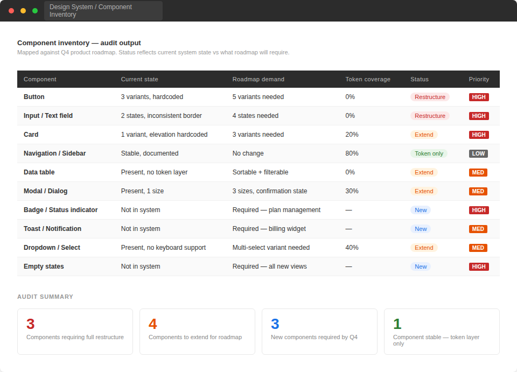The image size is (517, 372).
Task: Click the Token only status badge
Action: click(429, 153)
